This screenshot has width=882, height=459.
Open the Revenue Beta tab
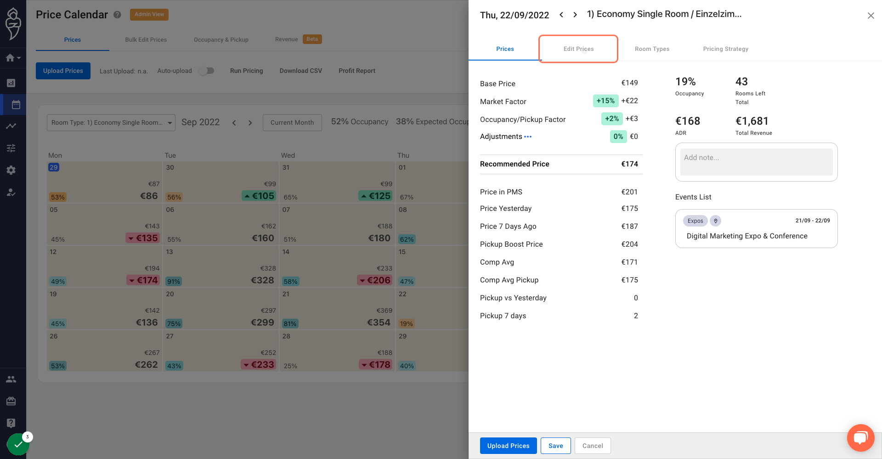tap(298, 39)
